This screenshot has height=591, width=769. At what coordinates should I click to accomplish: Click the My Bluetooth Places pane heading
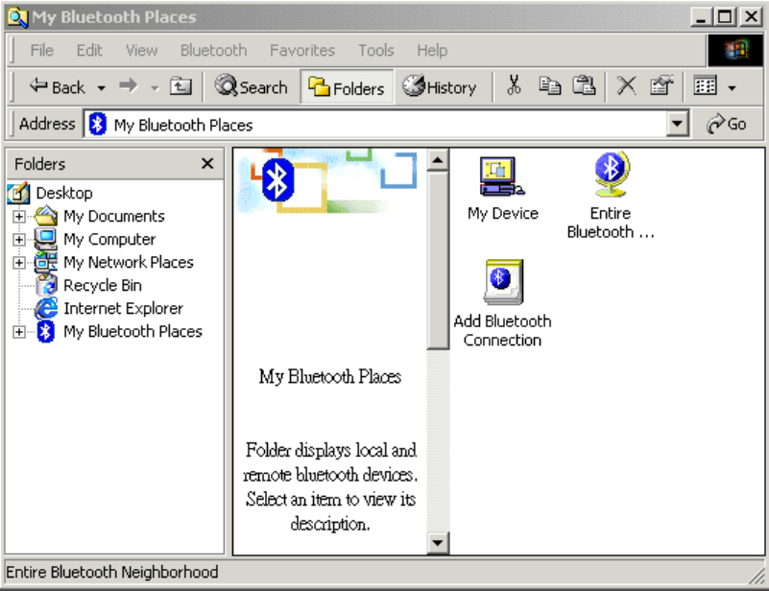point(330,376)
